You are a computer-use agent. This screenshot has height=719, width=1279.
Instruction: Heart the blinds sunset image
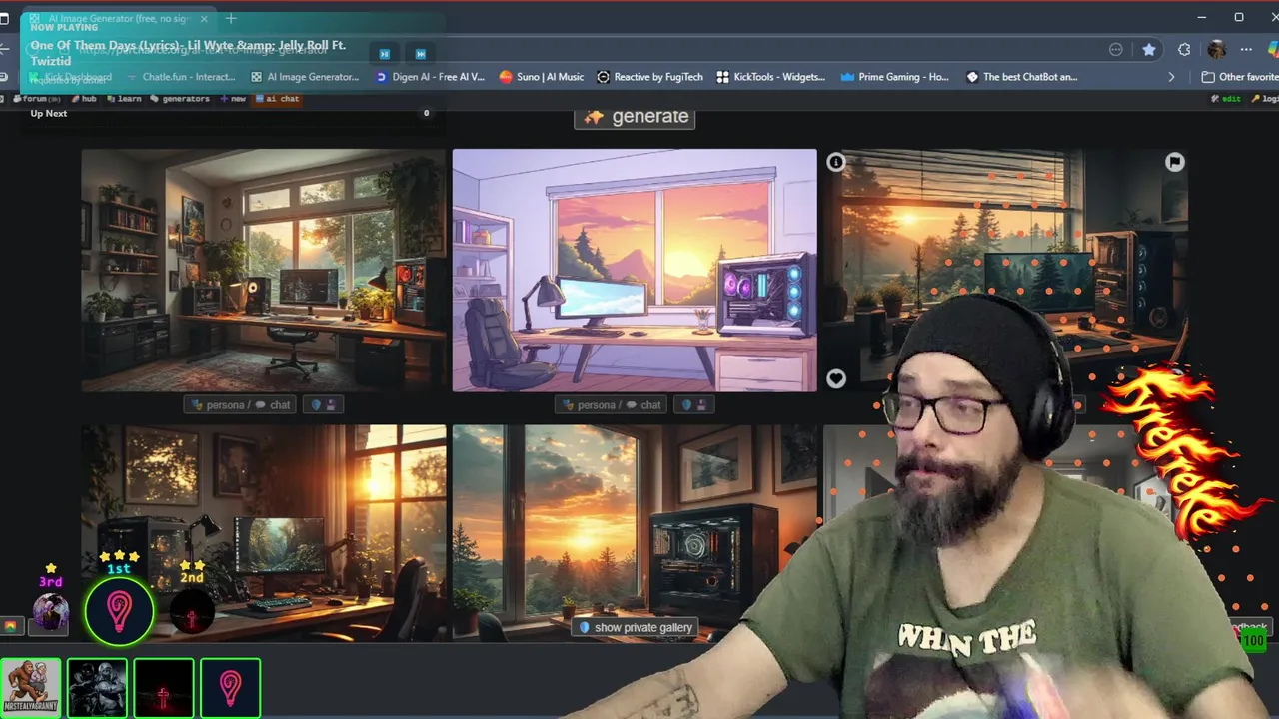(x=836, y=378)
